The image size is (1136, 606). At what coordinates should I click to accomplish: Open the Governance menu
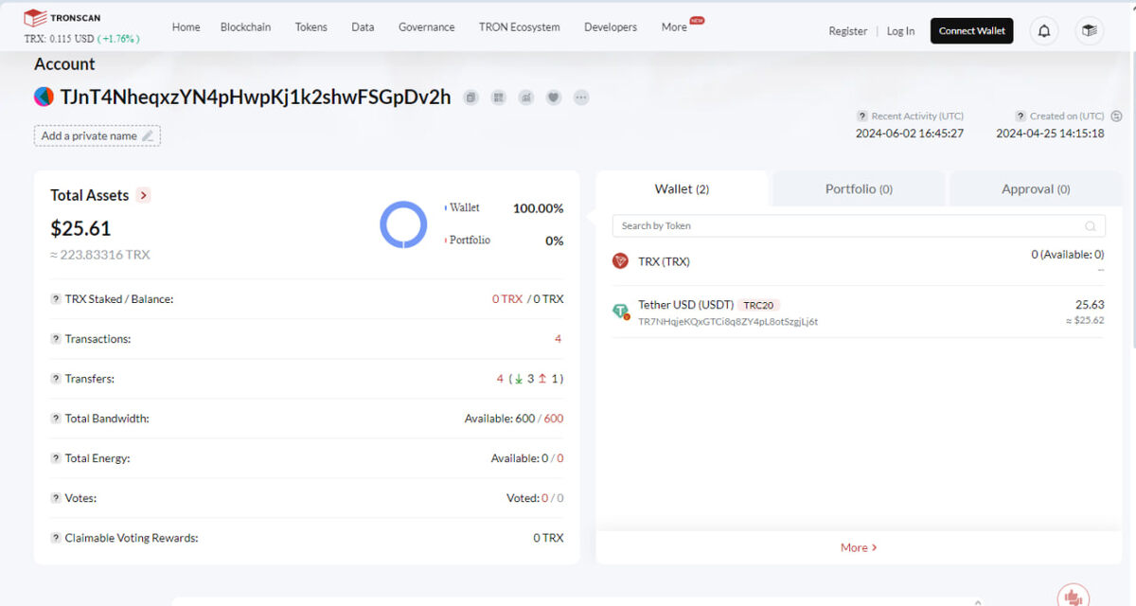tap(426, 27)
